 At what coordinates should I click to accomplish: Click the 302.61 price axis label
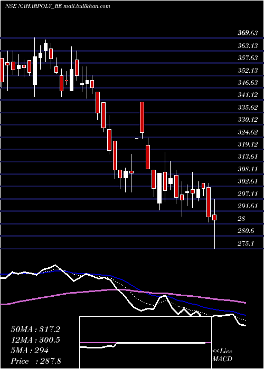[x=248, y=181]
